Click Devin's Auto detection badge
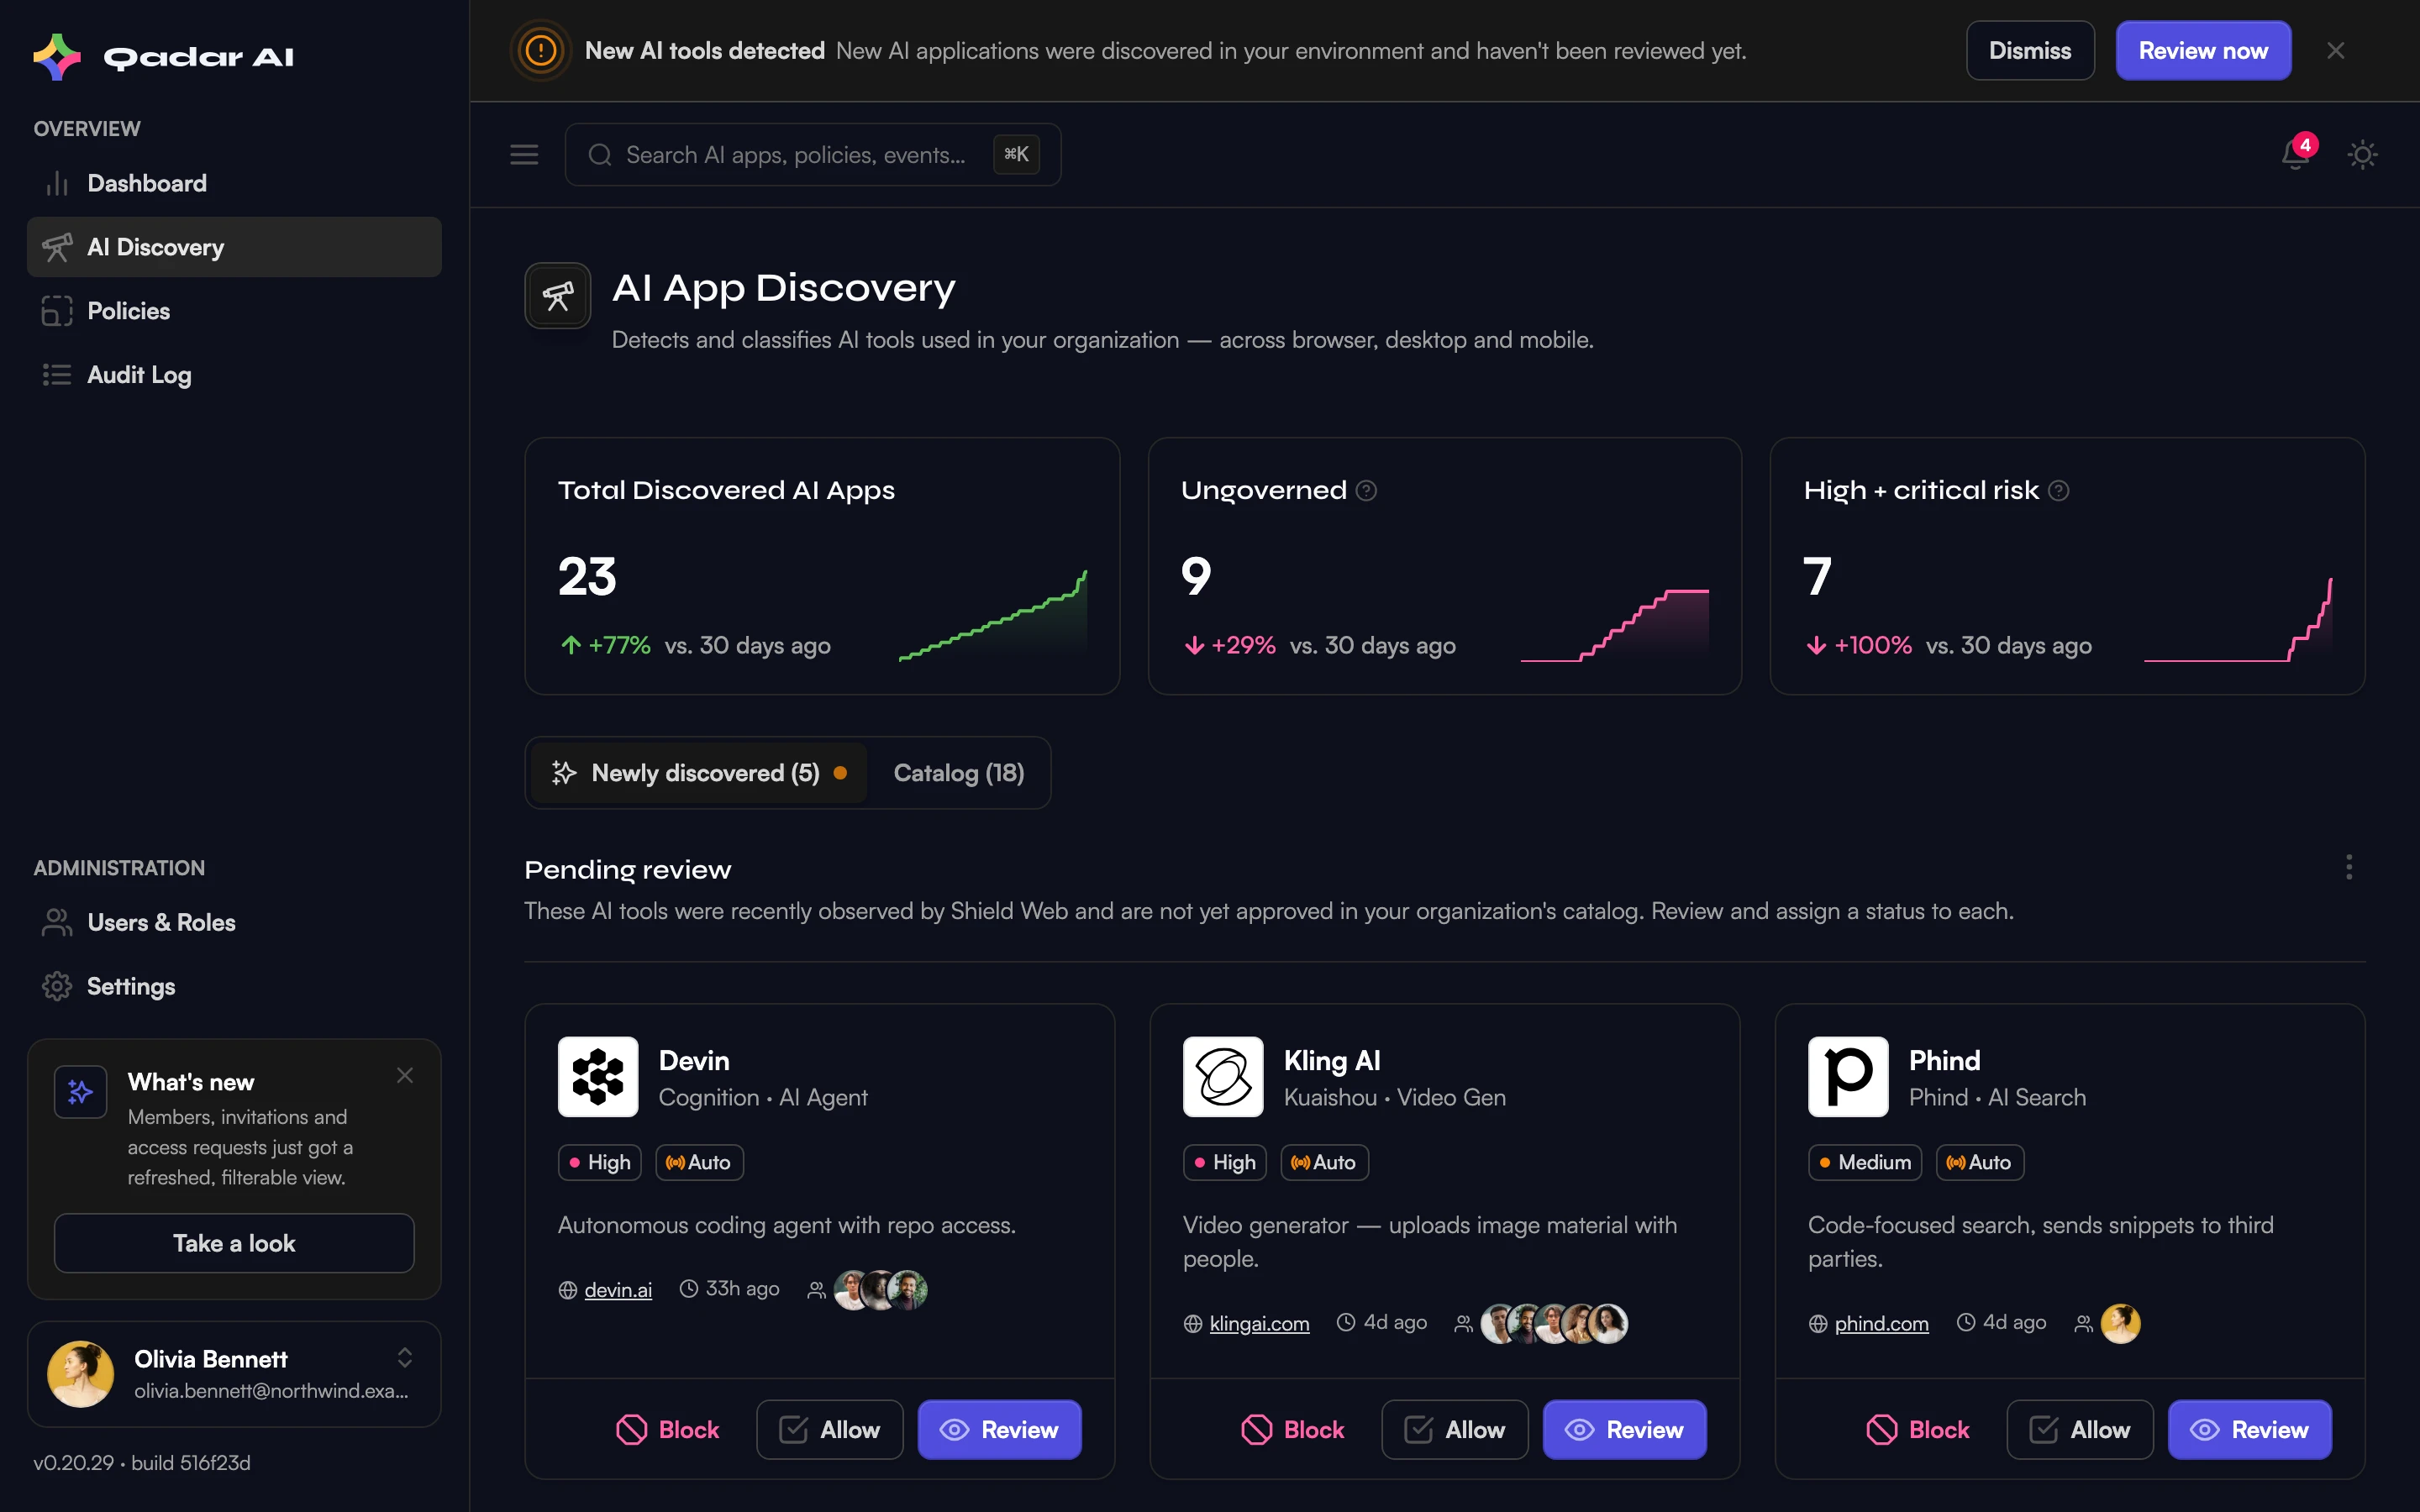The height and width of the screenshot is (1512, 2420). coord(699,1162)
